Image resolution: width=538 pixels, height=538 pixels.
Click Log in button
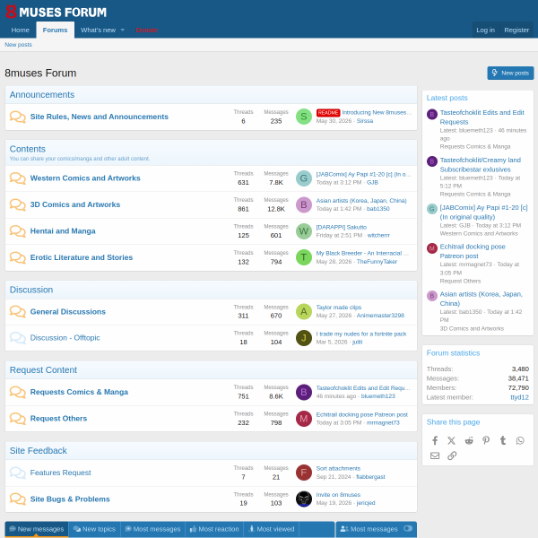point(485,30)
